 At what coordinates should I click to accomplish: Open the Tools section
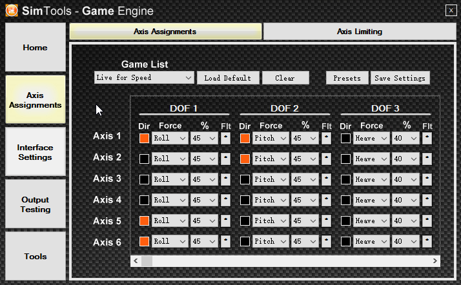click(36, 256)
